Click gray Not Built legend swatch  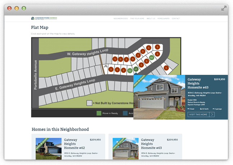(x=89, y=103)
